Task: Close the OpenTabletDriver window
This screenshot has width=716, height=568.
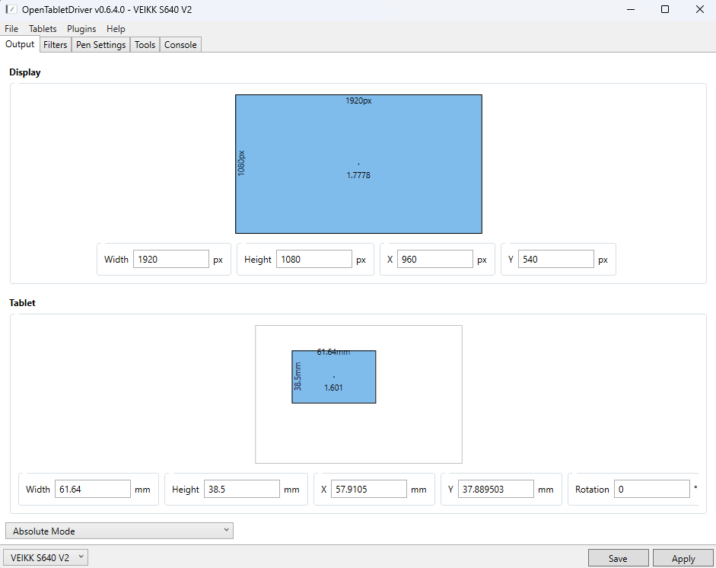Action: point(699,9)
